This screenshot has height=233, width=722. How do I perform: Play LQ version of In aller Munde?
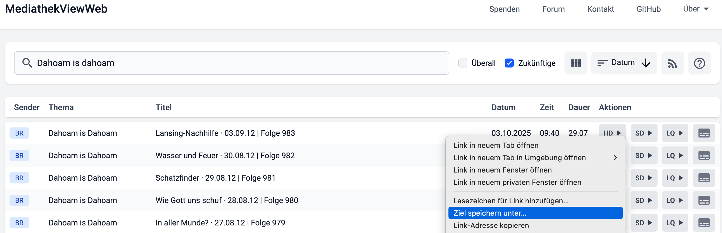(x=675, y=223)
